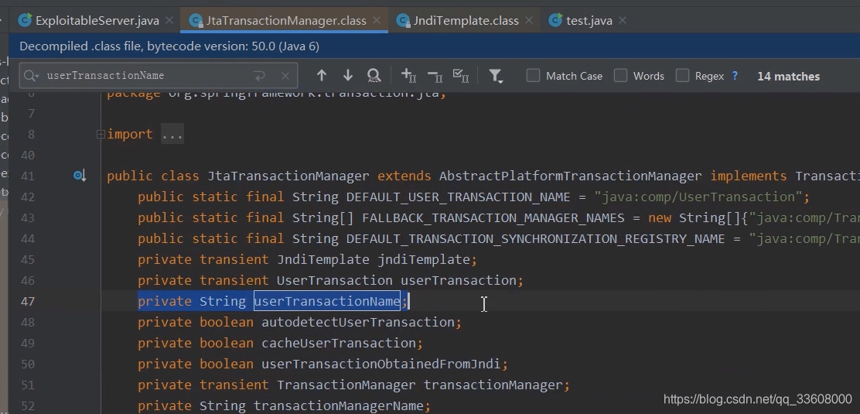Viewport: 860px width, 414px height.
Task: Select all occurrences icon
Action: coord(461,76)
